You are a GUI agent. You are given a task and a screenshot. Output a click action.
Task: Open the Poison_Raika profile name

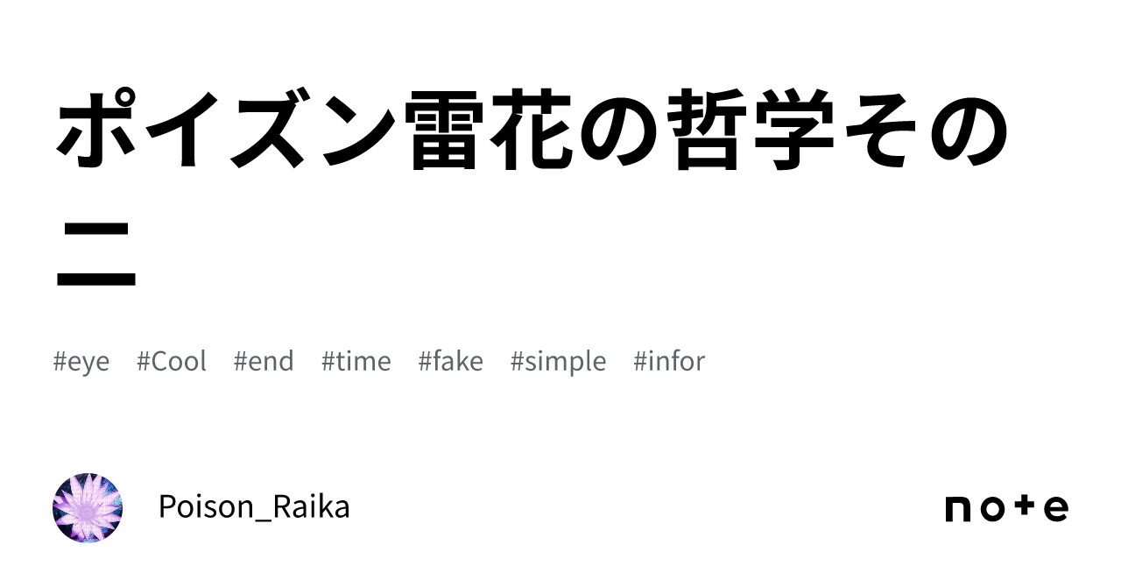point(254,507)
